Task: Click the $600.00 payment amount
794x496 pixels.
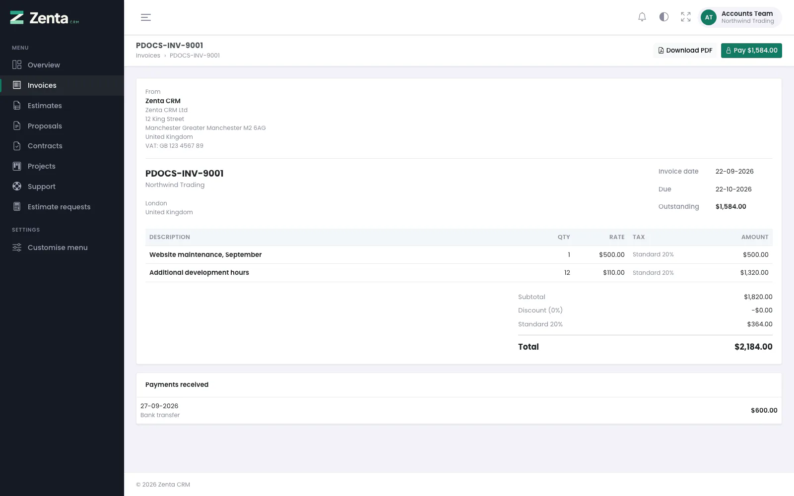Action: tap(764, 410)
